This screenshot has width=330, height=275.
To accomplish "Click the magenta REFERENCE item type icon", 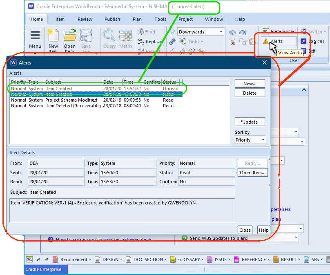I will [236, 259].
